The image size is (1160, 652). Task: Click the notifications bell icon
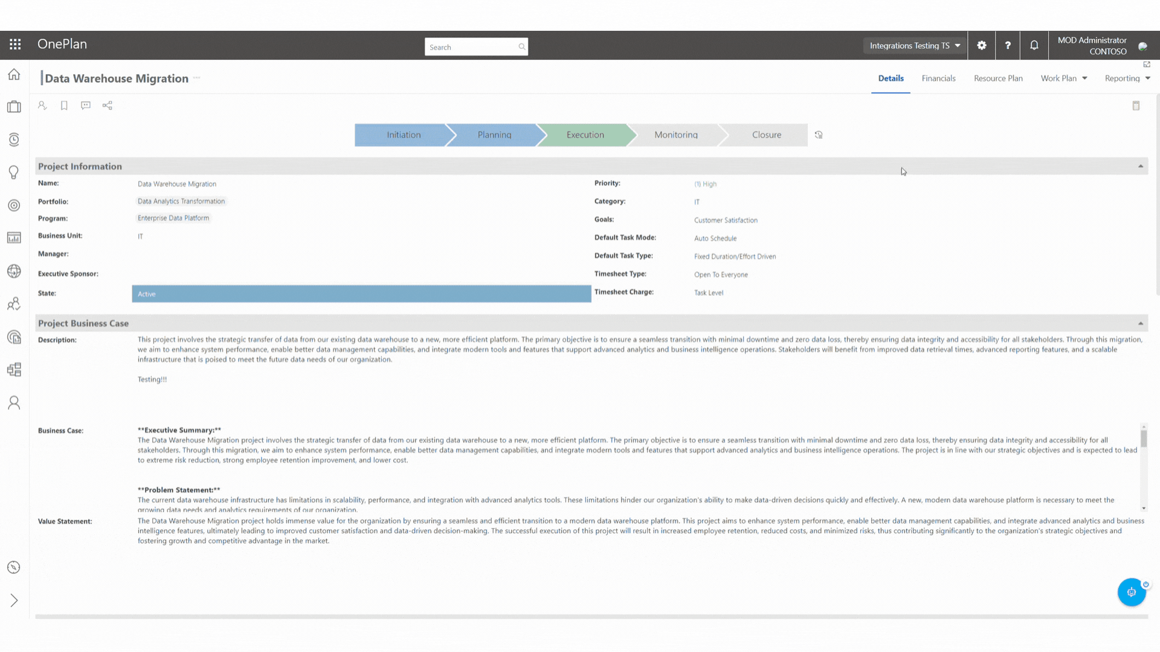pos(1034,45)
